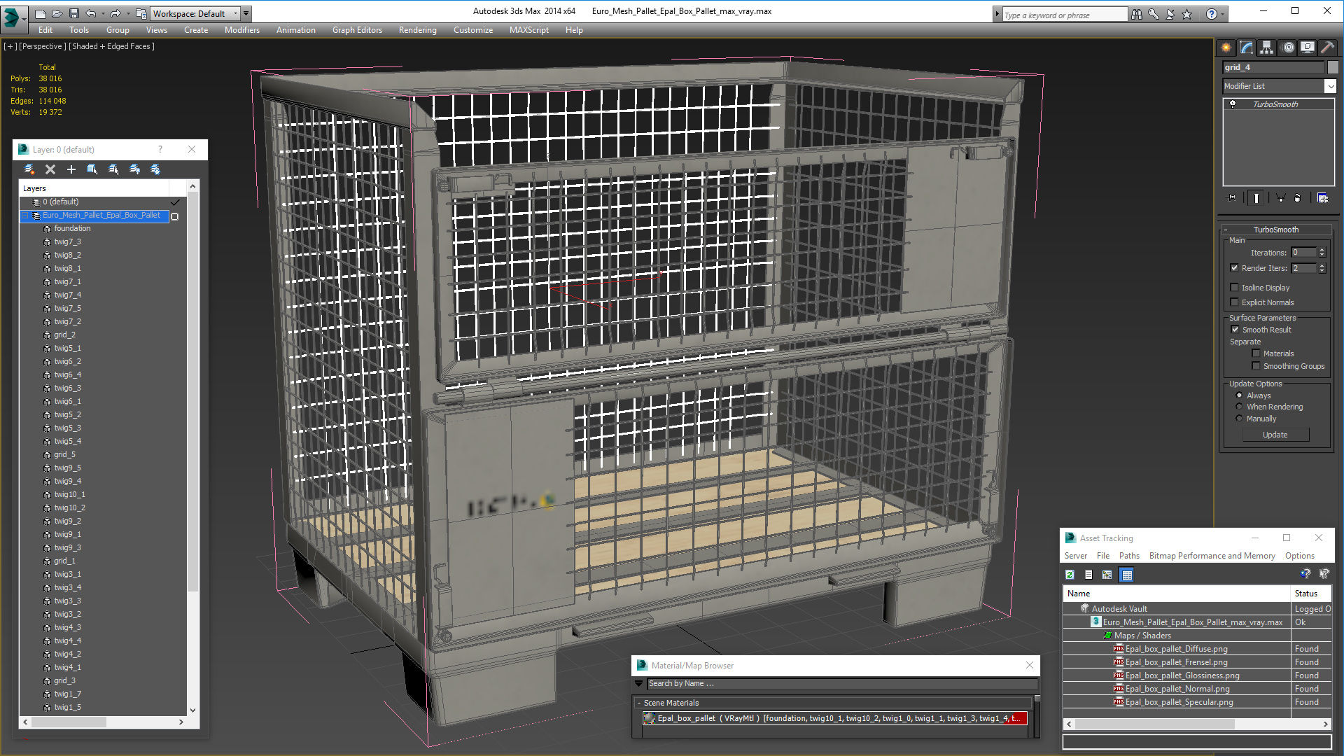Click the Set Project Folder icon
This screenshot has width=1344, height=756.
point(141,13)
